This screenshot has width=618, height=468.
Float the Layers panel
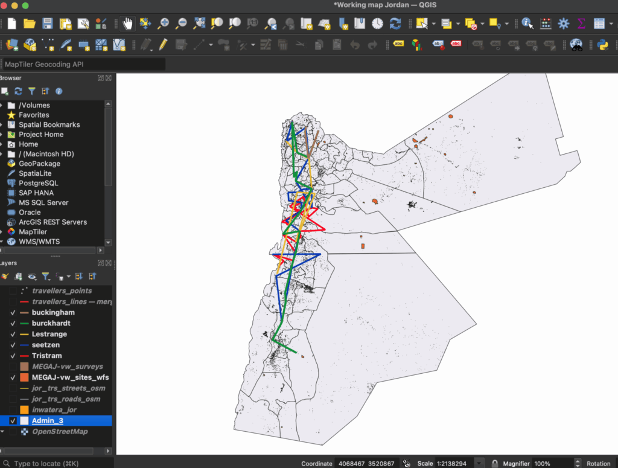101,263
